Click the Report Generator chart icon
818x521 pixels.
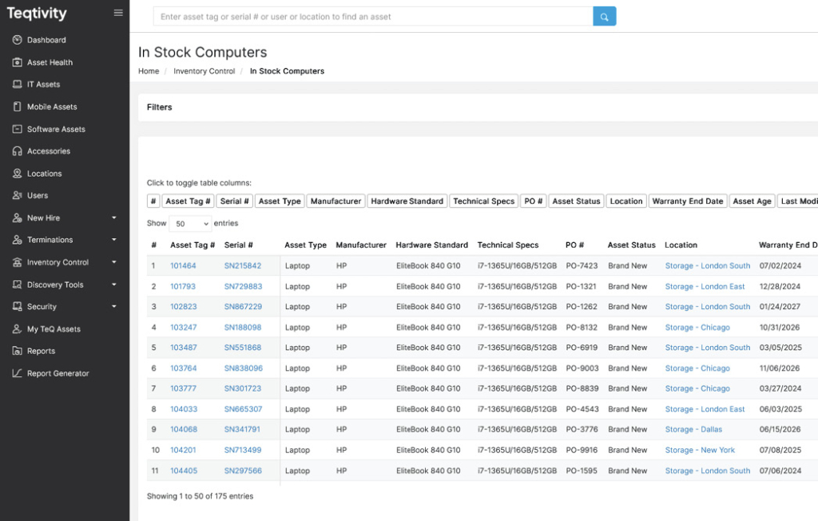(18, 373)
